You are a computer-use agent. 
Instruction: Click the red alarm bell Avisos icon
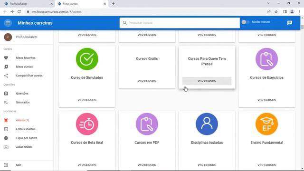tap(6, 120)
